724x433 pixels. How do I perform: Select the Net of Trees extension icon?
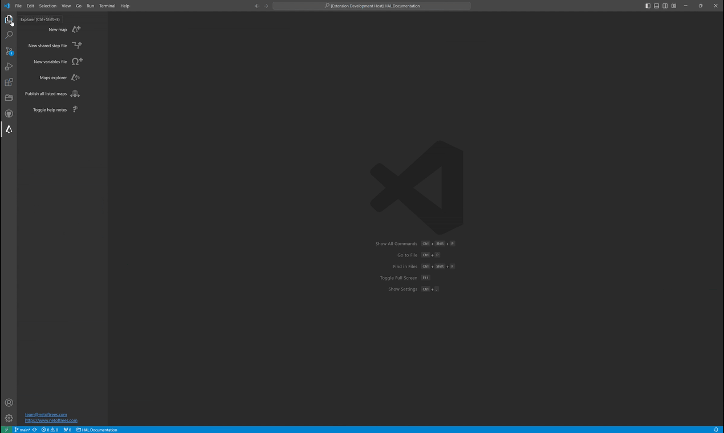pyautogui.click(x=9, y=129)
